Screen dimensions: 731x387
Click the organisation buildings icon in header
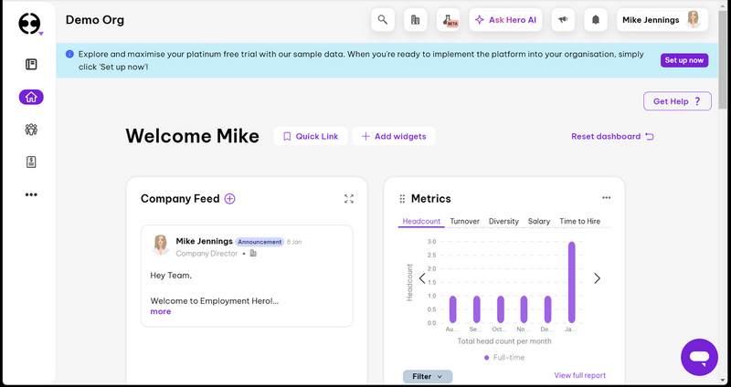coord(416,20)
